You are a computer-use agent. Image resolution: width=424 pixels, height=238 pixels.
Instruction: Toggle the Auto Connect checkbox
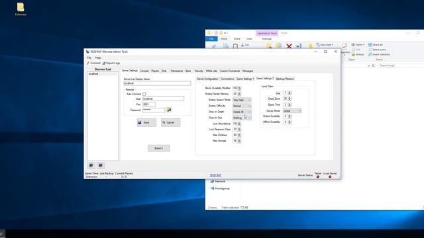point(144,94)
